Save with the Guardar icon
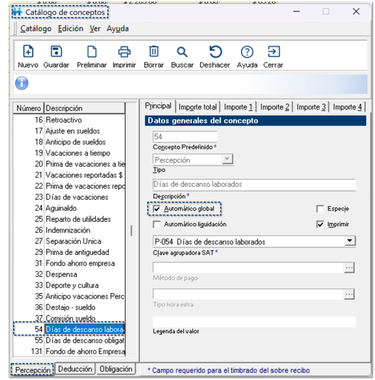375x380 pixels. pyautogui.click(x=56, y=51)
